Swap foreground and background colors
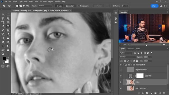This screenshot has height=95, width=169. tap(8, 58)
